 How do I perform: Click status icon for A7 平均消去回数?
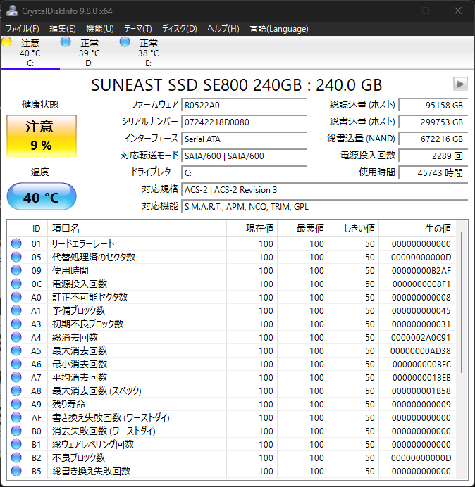pyautogui.click(x=16, y=377)
